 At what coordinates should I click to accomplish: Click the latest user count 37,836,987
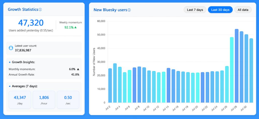(x=23, y=50)
